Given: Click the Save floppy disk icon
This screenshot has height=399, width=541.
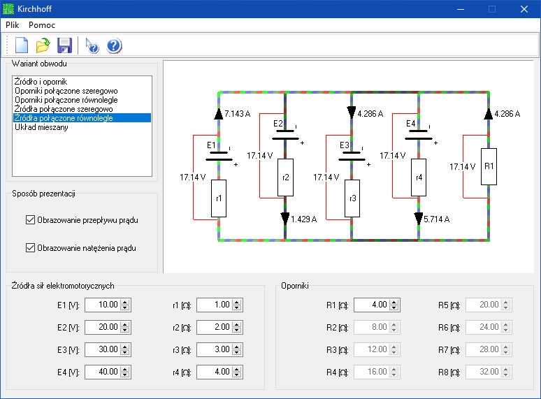Looking at the screenshot, I should click(x=64, y=46).
